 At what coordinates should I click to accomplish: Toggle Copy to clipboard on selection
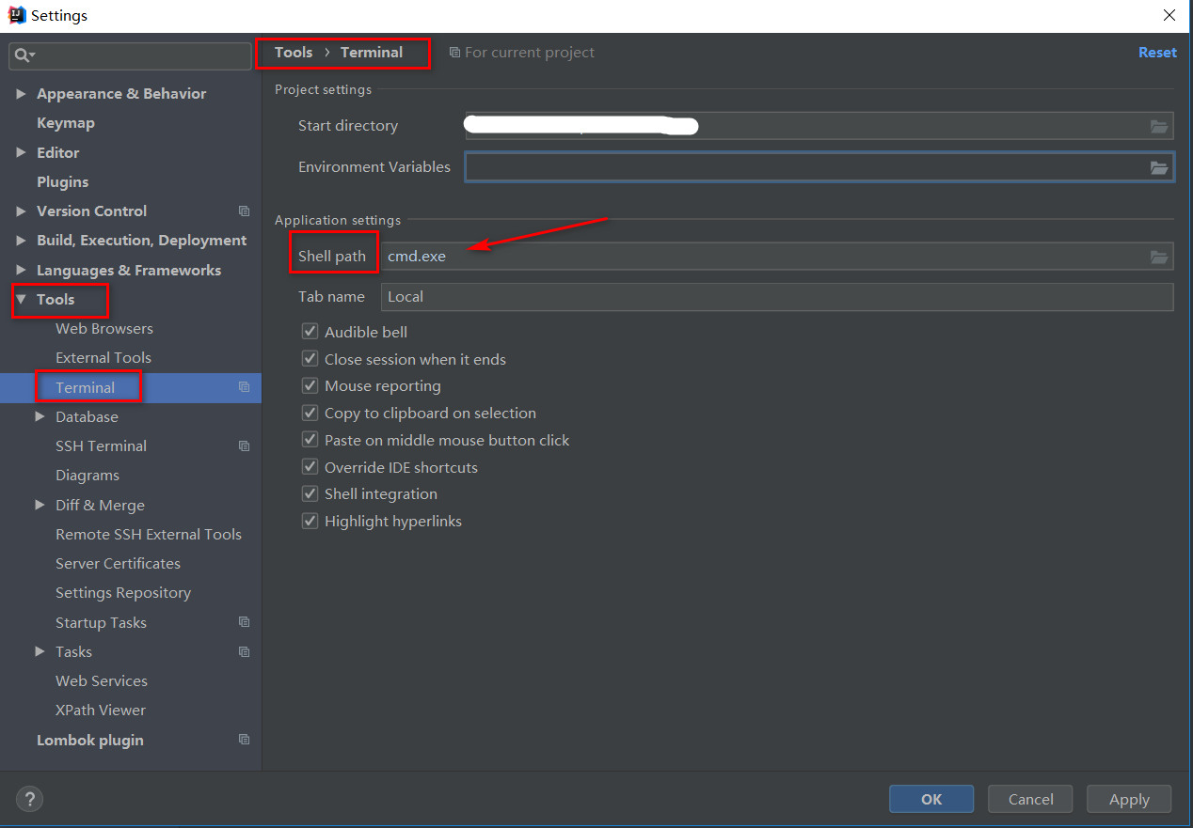[x=310, y=413]
